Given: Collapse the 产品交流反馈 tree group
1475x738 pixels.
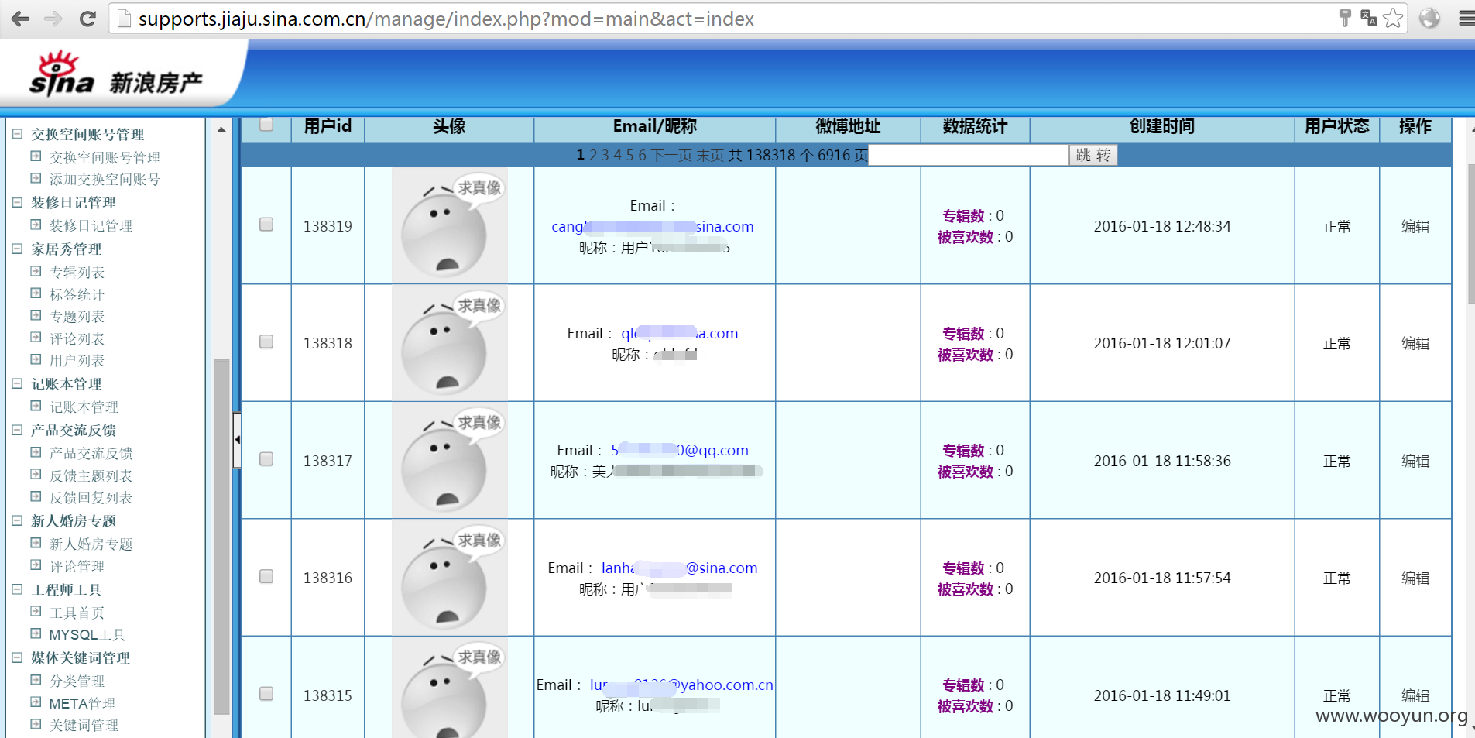Looking at the screenshot, I should coord(17,429).
